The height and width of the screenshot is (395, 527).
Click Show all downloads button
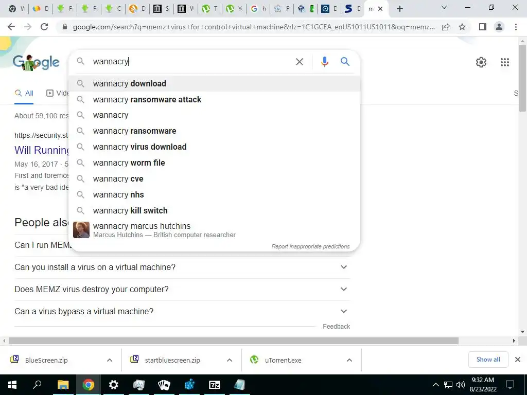pos(488,360)
